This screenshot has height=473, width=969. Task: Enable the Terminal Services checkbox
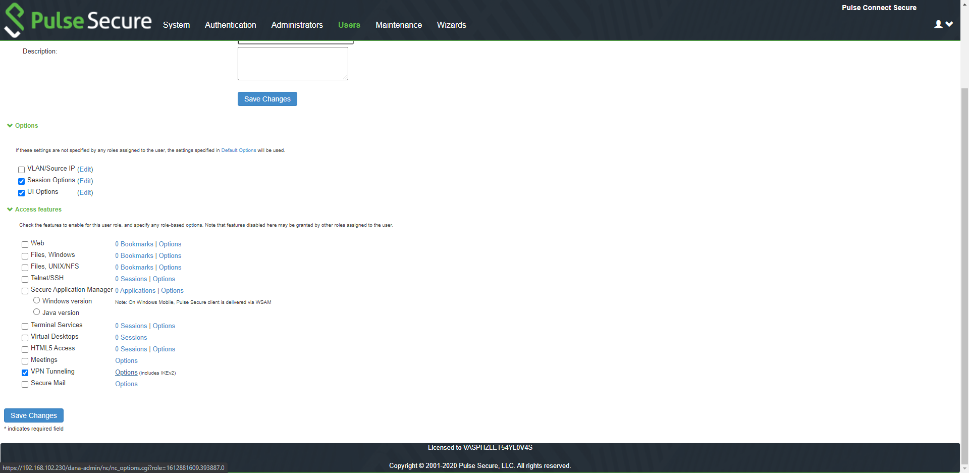point(25,326)
